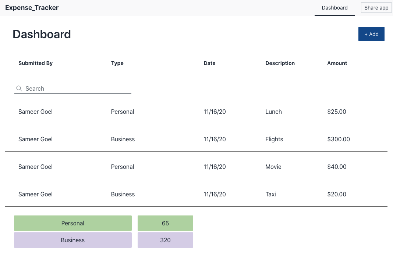The image size is (393, 254).
Task: Click the green Personal category swatch
Action: point(73,223)
